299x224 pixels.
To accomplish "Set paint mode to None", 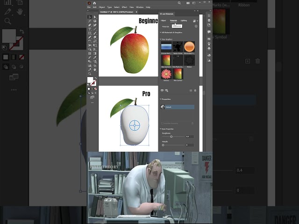I will pyautogui.click(x=95, y=89).
